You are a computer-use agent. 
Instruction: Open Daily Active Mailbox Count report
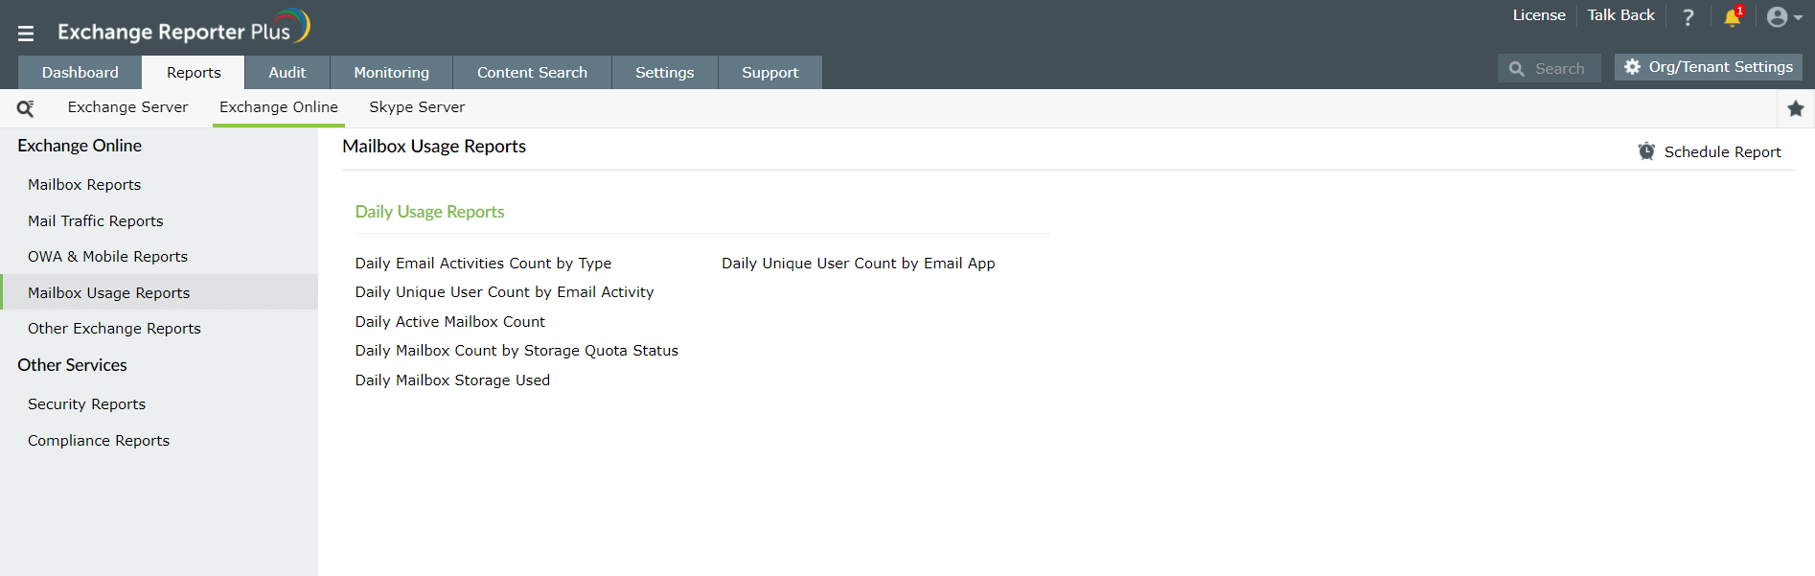[449, 322]
